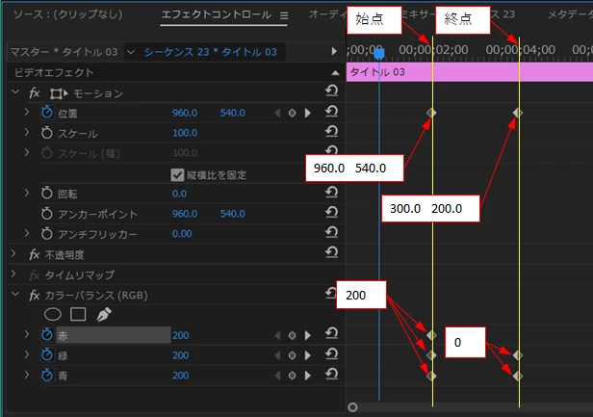This screenshot has height=417, width=593.
Task: Toggle 緑 stopwatch animation
Action: point(47,355)
